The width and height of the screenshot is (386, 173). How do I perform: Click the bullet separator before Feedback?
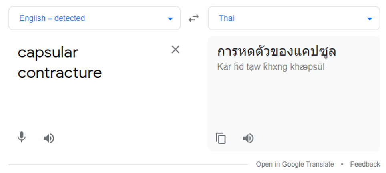(x=342, y=164)
